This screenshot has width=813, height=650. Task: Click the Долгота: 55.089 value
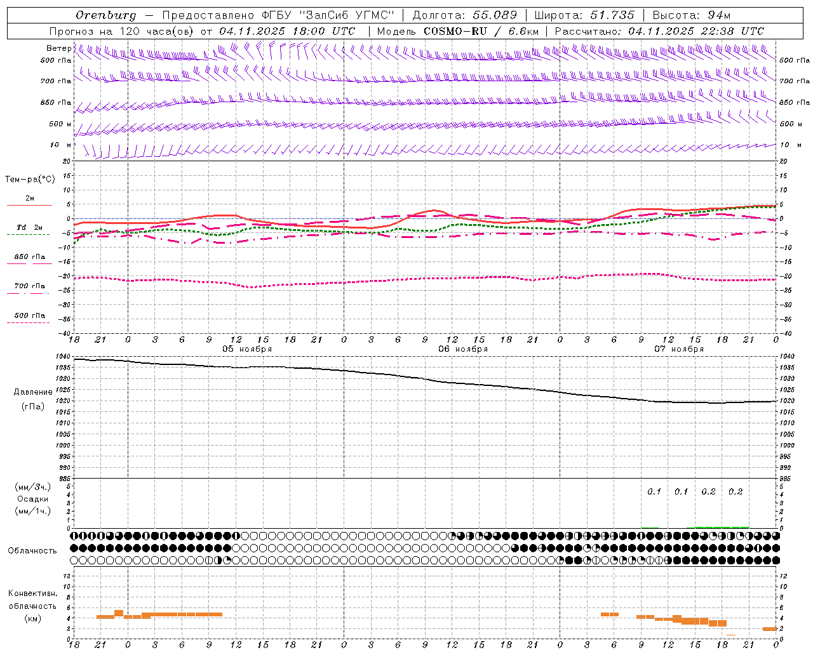point(465,15)
